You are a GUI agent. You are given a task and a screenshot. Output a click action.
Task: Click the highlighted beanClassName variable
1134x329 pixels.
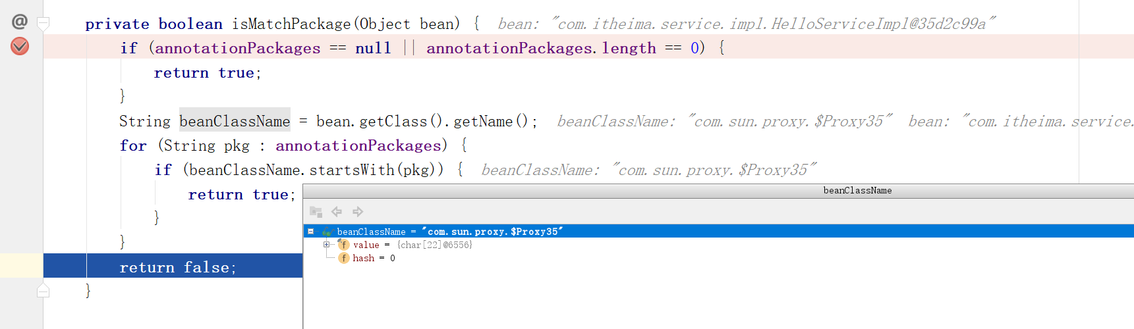click(x=235, y=121)
